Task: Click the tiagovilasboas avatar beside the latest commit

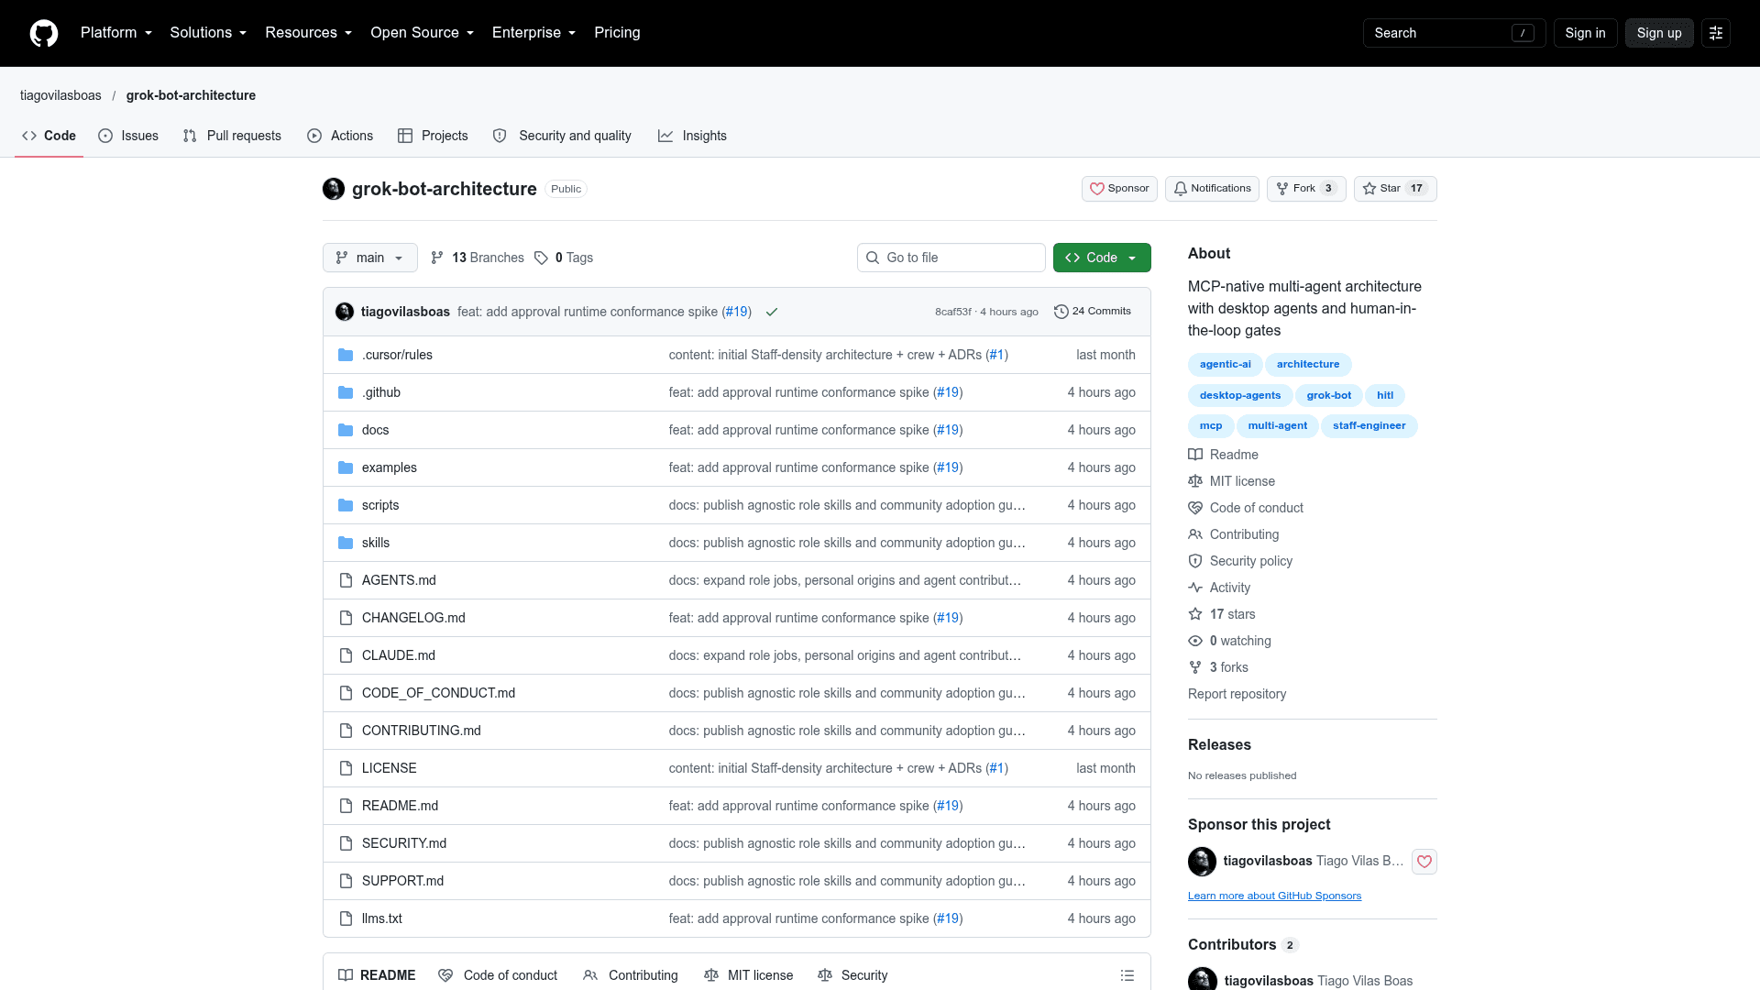Action: (x=345, y=312)
